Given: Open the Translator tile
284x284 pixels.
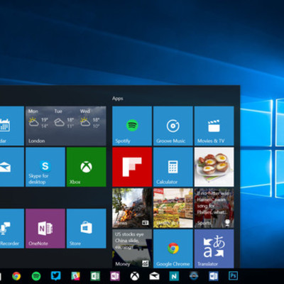Looking at the screenshot, I should coord(214,248).
